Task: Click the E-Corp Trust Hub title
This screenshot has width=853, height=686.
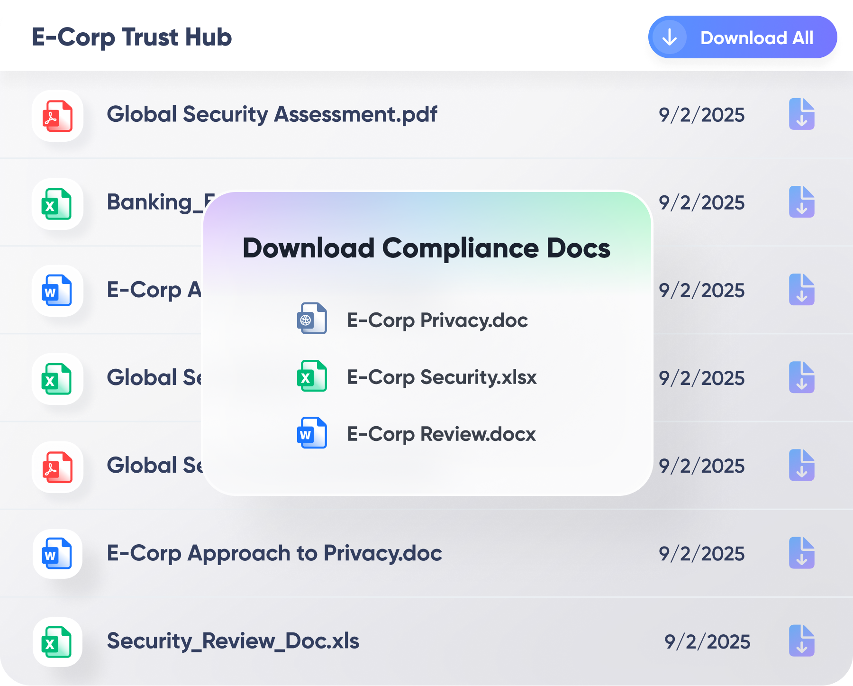Action: [132, 37]
